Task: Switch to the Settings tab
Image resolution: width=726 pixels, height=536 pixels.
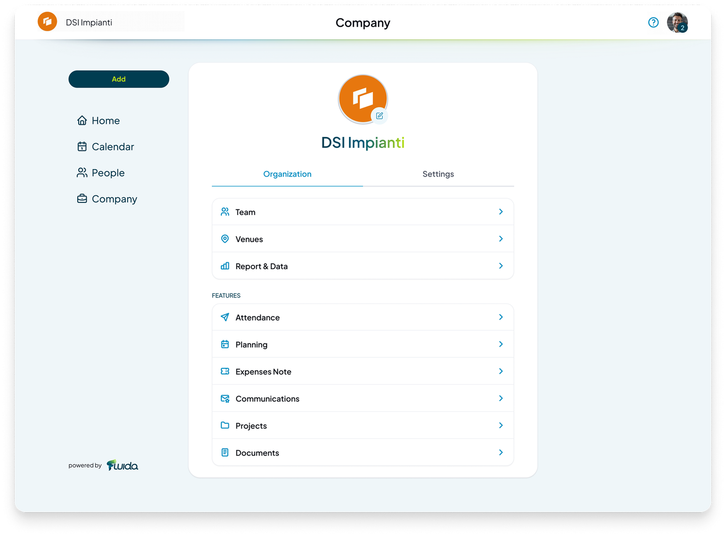Action: pyautogui.click(x=438, y=174)
